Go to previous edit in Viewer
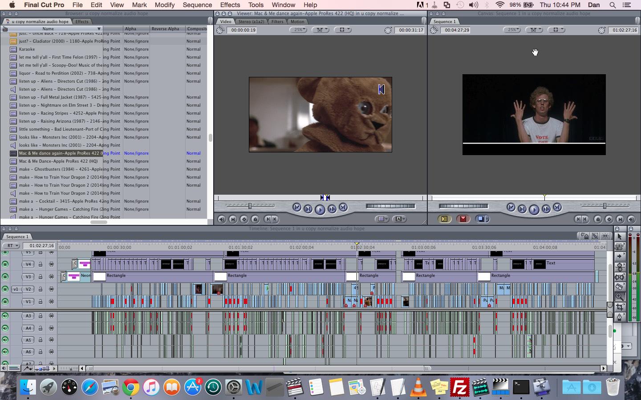 pos(297,208)
